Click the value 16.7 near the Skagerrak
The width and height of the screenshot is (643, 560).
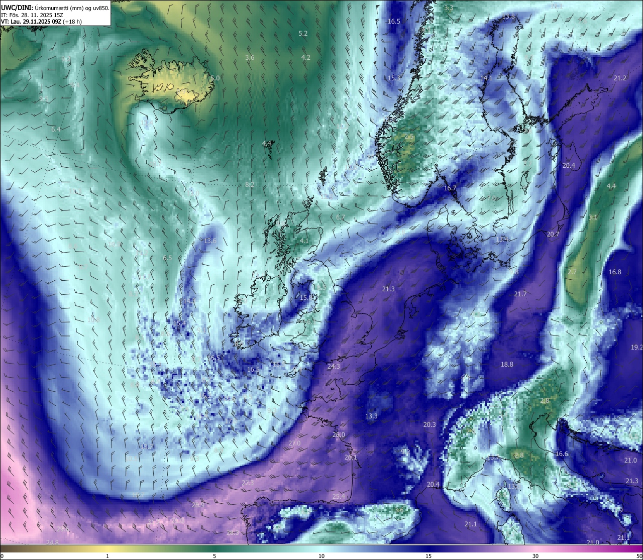click(450, 188)
